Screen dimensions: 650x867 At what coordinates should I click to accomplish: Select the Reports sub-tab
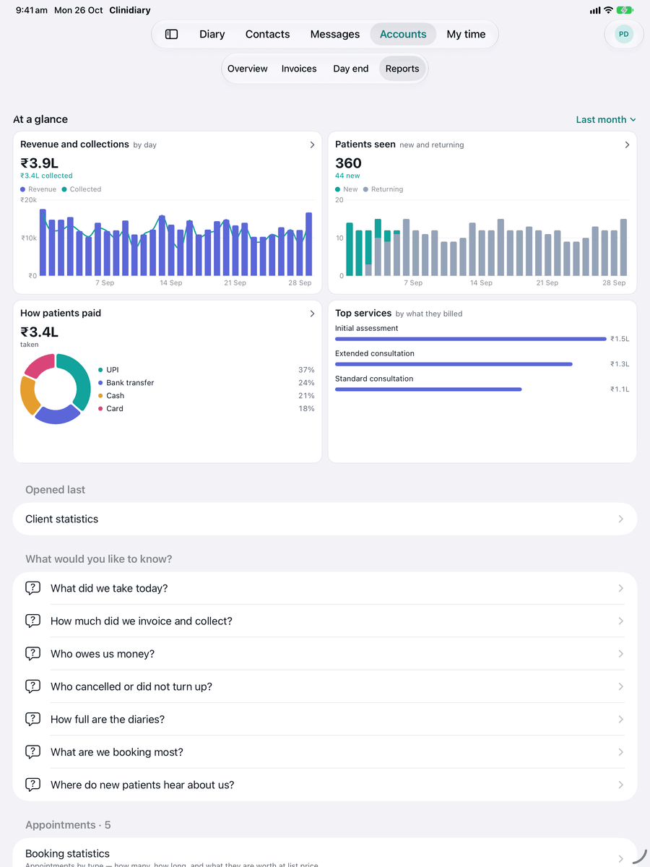tap(402, 69)
